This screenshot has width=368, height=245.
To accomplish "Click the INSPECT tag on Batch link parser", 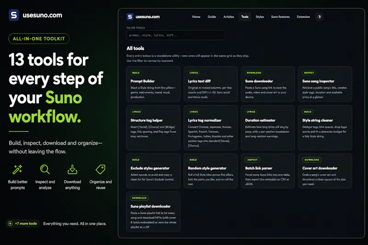I will click(x=252, y=160).
